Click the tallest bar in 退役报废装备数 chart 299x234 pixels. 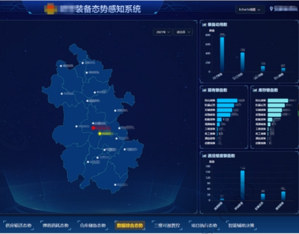(x=242, y=185)
